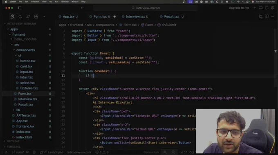Switch to the Interview.tsx tab
This screenshot has height=155, width=278.
click(x=135, y=16)
